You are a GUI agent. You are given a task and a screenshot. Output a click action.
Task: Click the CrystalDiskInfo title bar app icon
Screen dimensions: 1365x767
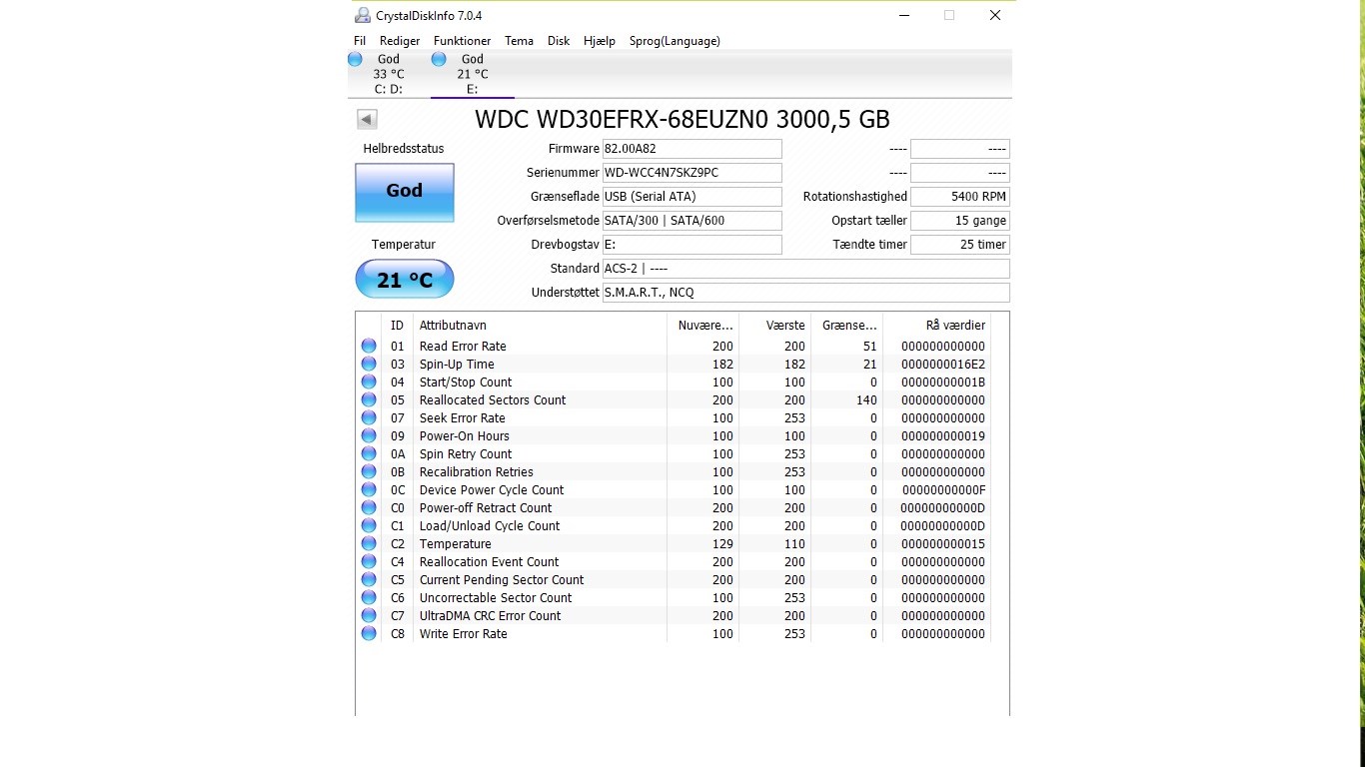click(x=362, y=15)
